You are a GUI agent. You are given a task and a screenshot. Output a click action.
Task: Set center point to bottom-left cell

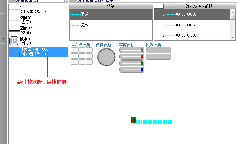point(74,62)
